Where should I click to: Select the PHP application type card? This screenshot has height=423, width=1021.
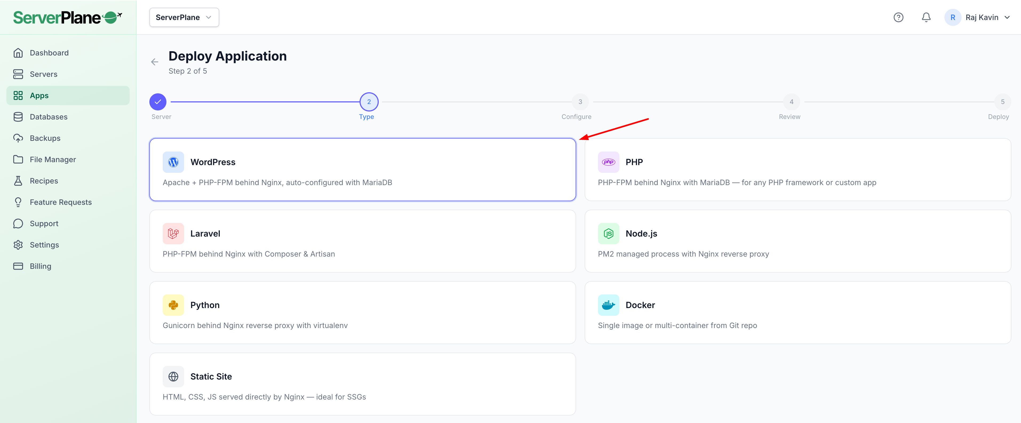click(797, 170)
